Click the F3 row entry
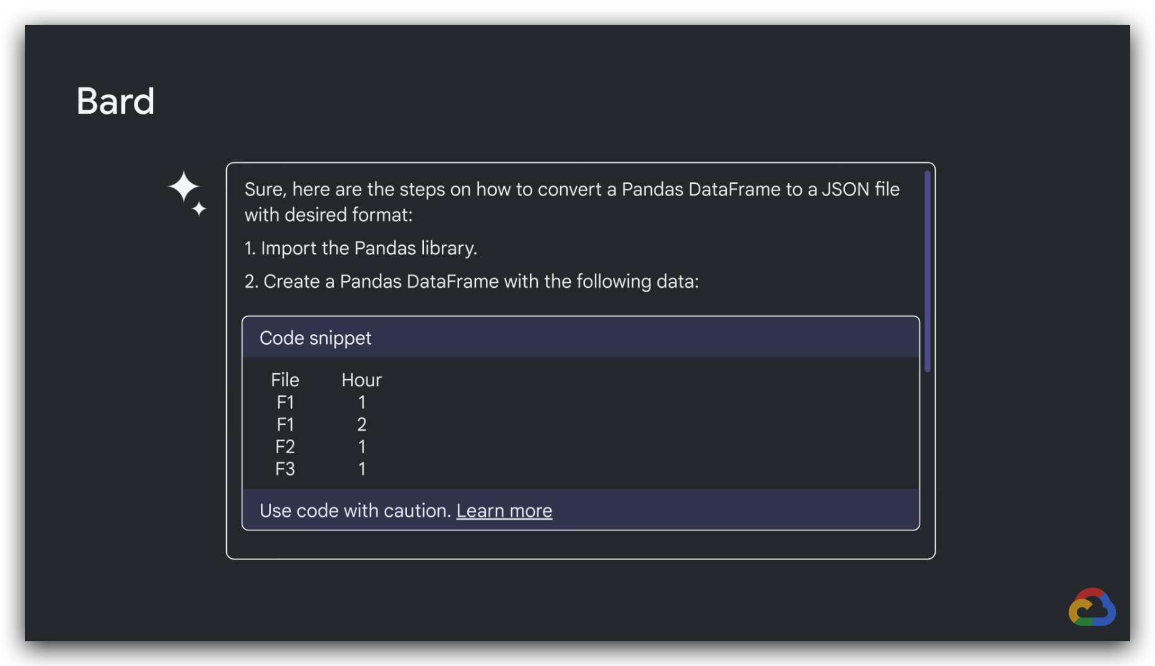 pyautogui.click(x=285, y=469)
